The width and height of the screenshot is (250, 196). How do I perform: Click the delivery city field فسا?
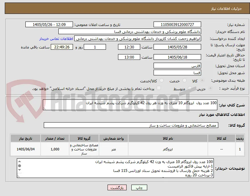[x=177, y=73]
